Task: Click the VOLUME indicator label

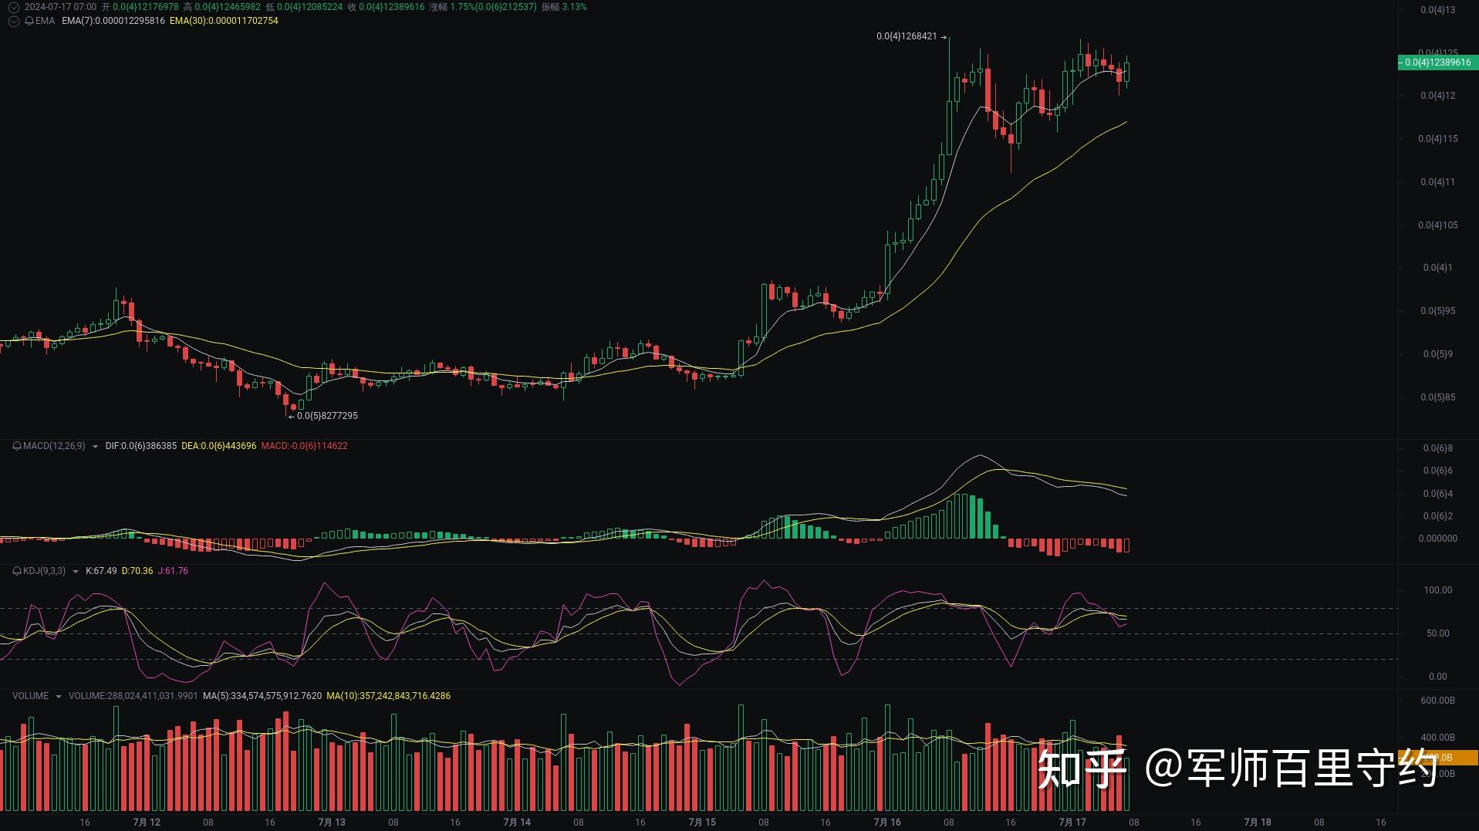Action: pos(30,696)
